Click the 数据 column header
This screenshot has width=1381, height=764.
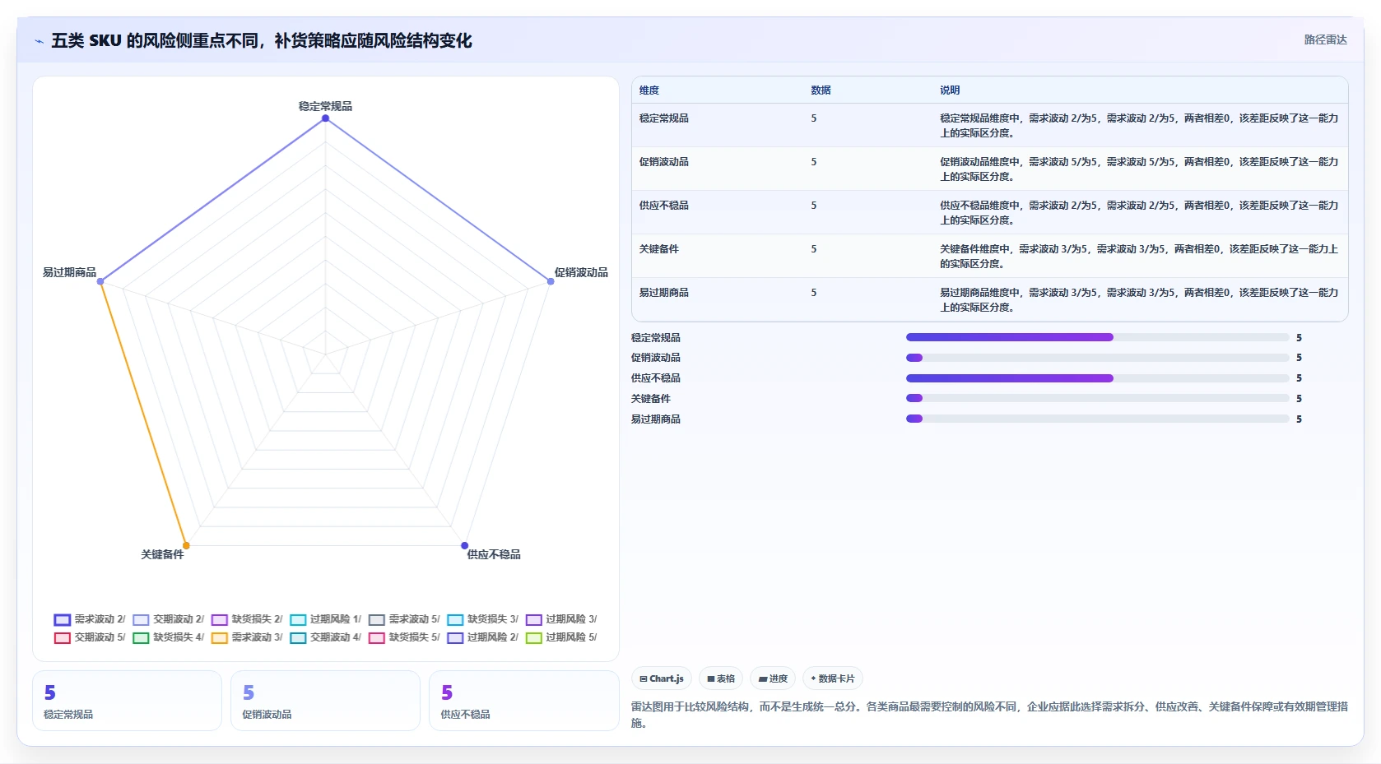(821, 90)
